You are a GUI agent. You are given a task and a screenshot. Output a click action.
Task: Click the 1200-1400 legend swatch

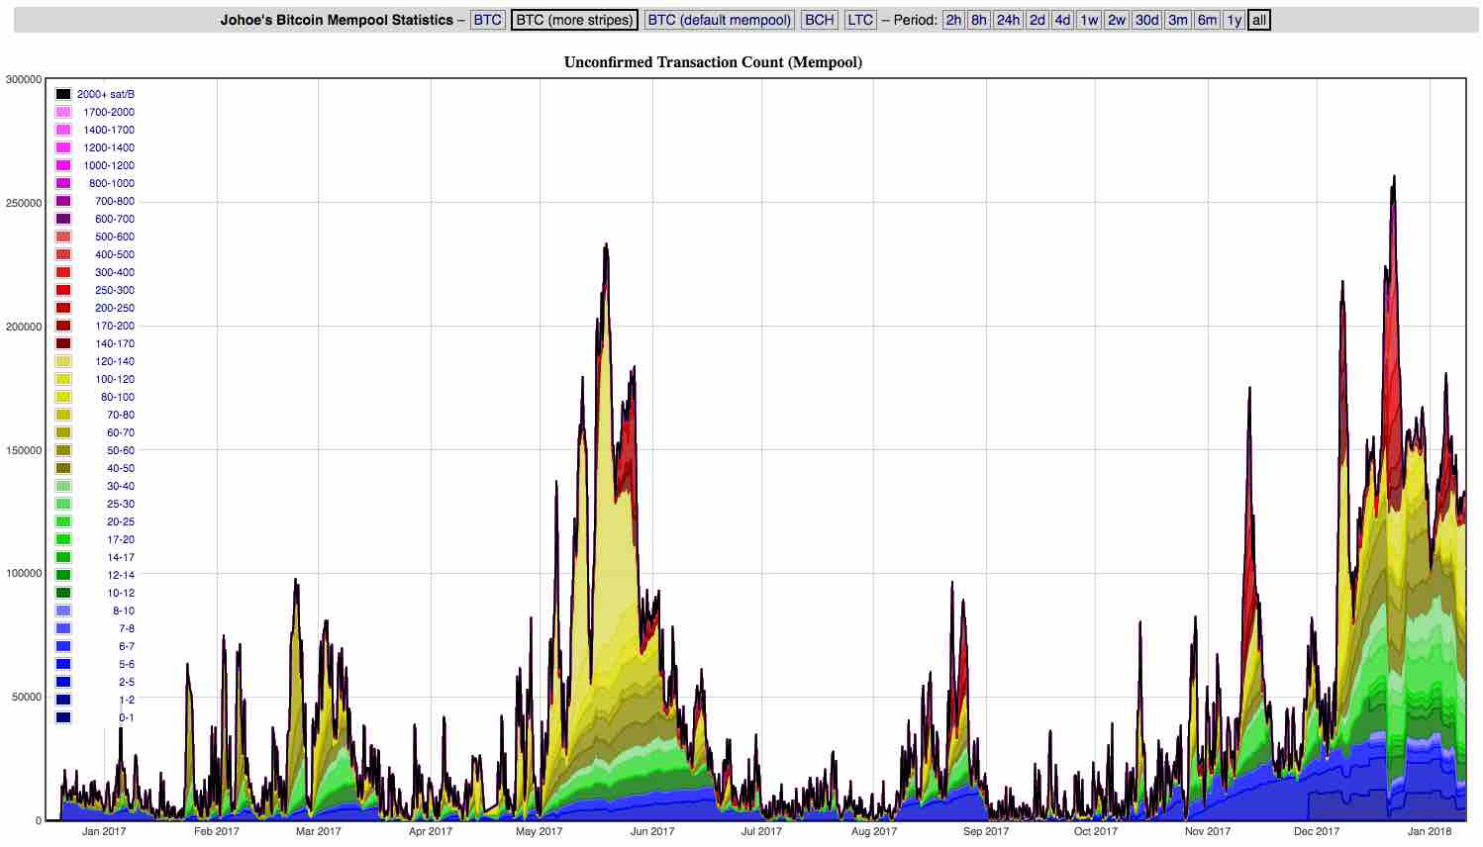[63, 147]
